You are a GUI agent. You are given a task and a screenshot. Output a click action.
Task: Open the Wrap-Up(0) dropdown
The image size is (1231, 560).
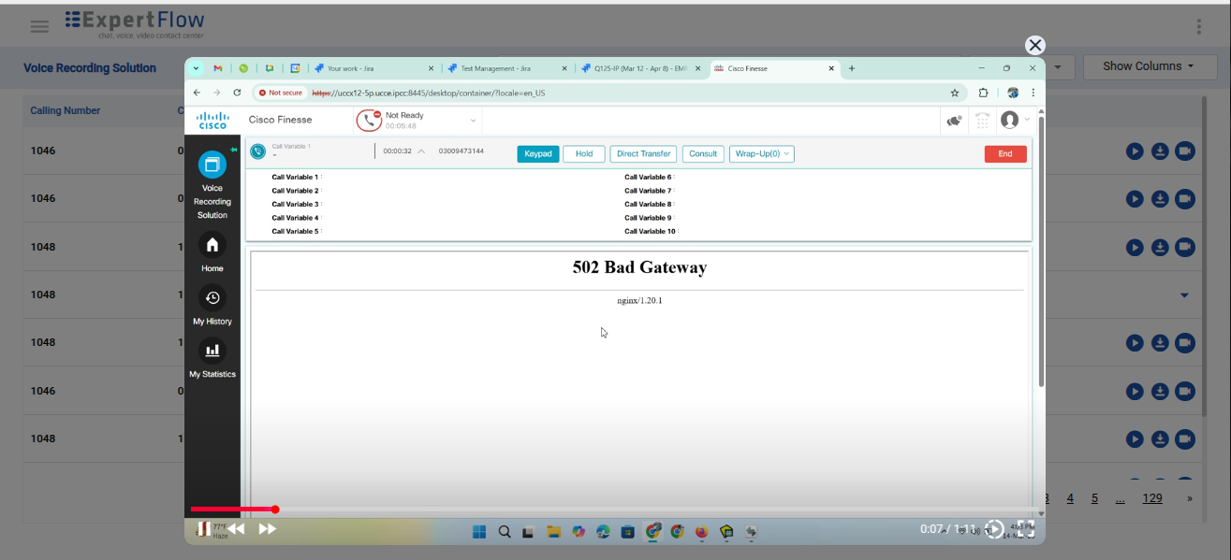click(x=760, y=153)
